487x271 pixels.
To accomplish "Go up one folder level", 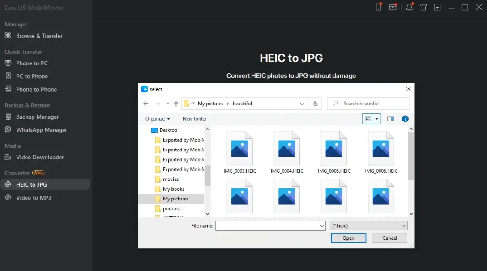I will click(176, 104).
